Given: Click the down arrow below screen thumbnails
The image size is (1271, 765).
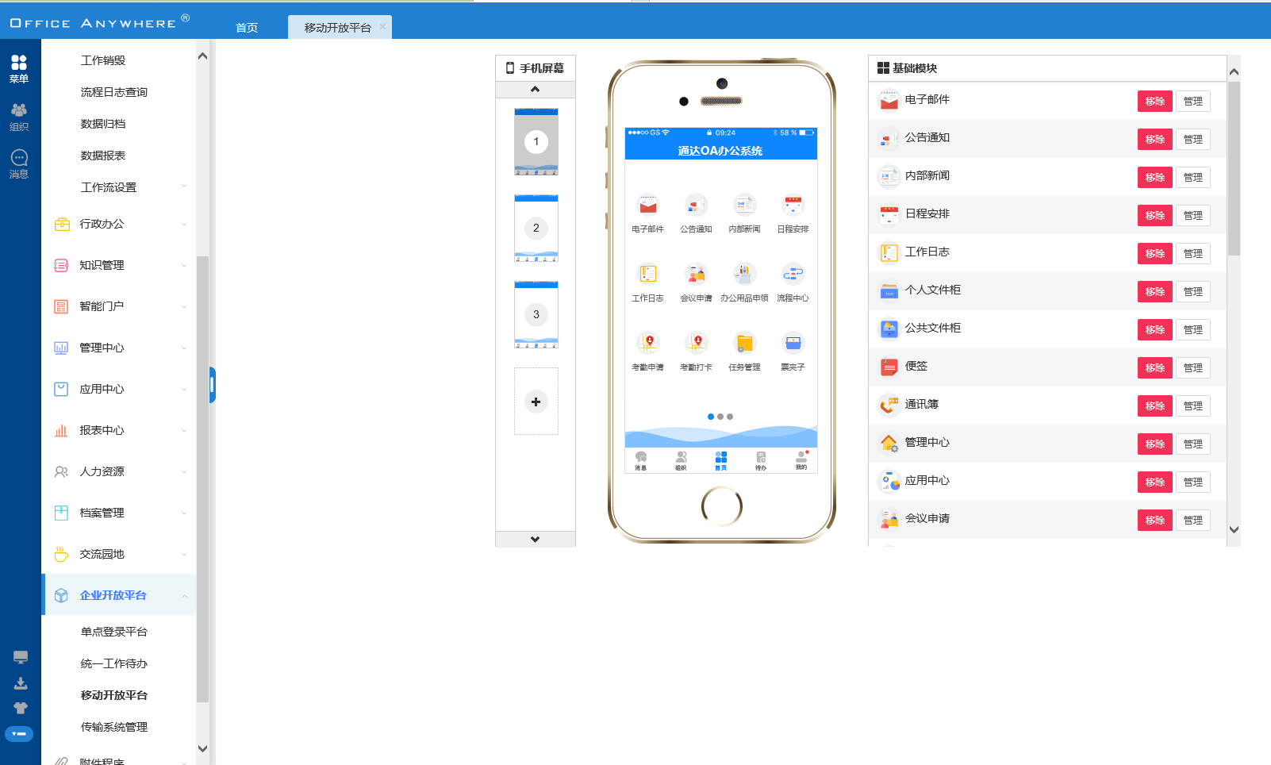Looking at the screenshot, I should tap(536, 539).
